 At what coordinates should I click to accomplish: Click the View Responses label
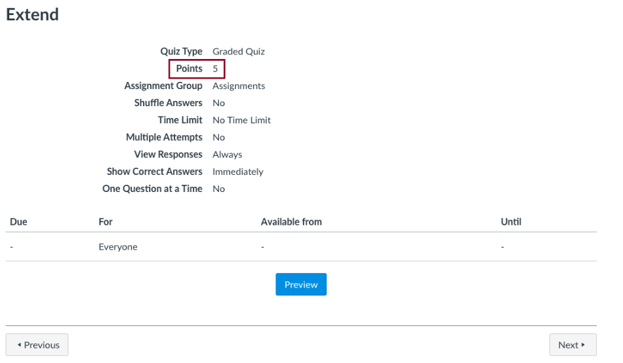coord(168,154)
